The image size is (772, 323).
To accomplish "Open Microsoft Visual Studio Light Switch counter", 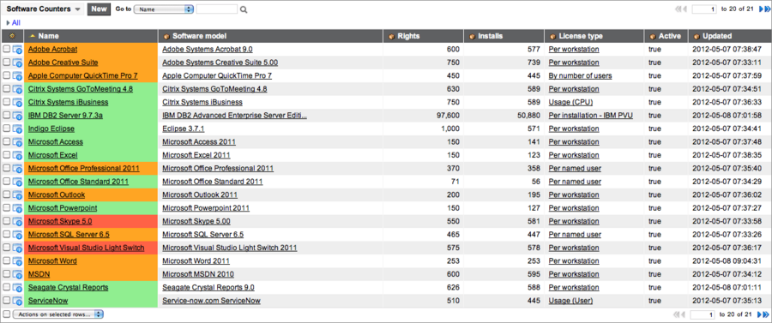I will pos(86,248).
